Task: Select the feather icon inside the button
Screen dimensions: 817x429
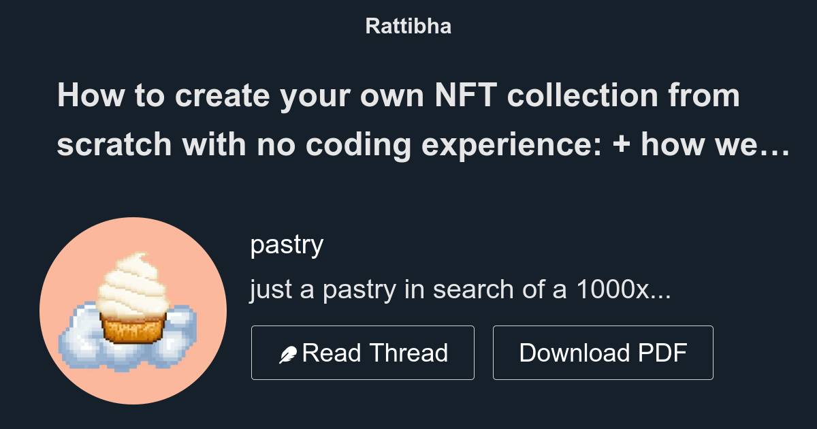Action: (x=289, y=352)
